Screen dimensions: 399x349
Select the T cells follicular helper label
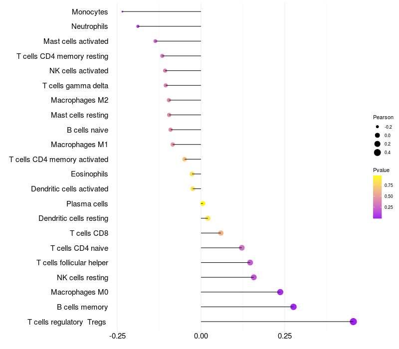(72, 263)
